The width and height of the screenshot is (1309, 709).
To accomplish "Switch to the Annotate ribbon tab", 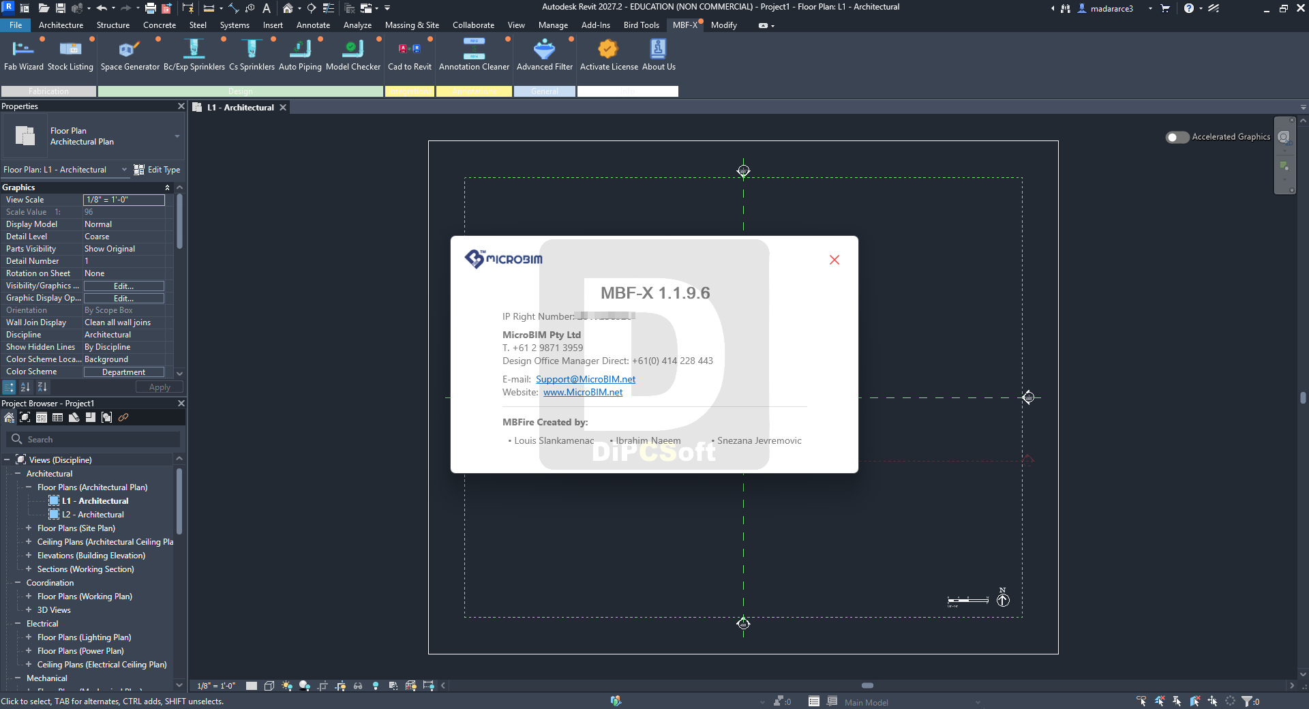I will 313,25.
